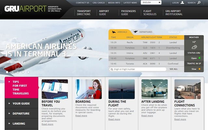Open GRU Airport Institucional menu
This screenshot has height=130, width=208.
[174, 13]
